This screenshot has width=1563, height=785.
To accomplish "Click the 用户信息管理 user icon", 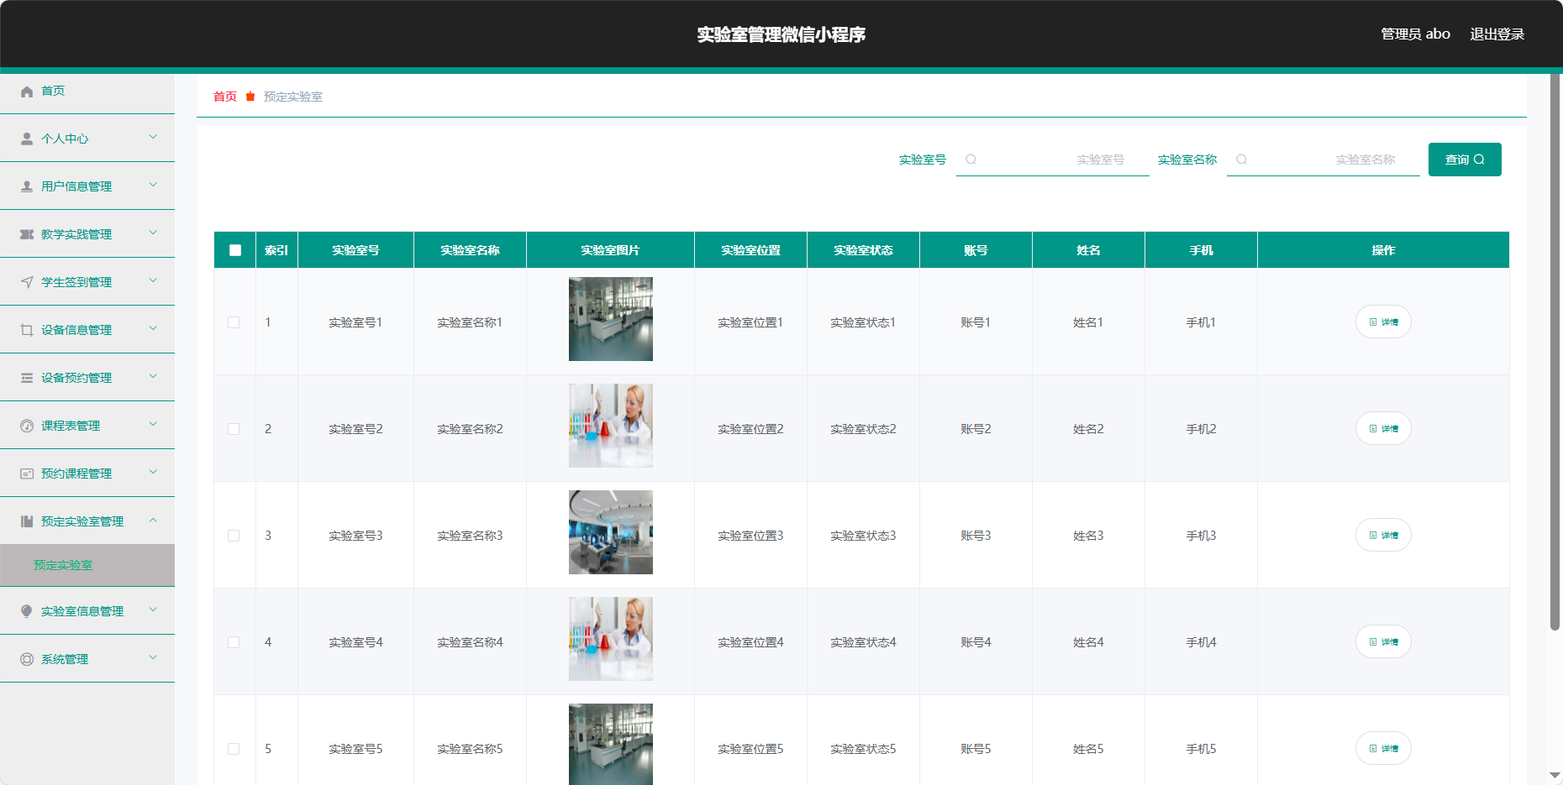I will 27,186.
